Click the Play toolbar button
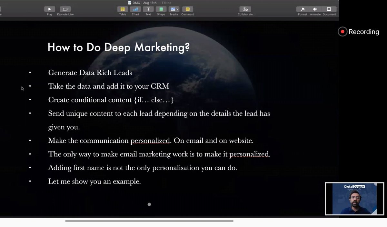The image size is (387, 227). [x=50, y=9]
